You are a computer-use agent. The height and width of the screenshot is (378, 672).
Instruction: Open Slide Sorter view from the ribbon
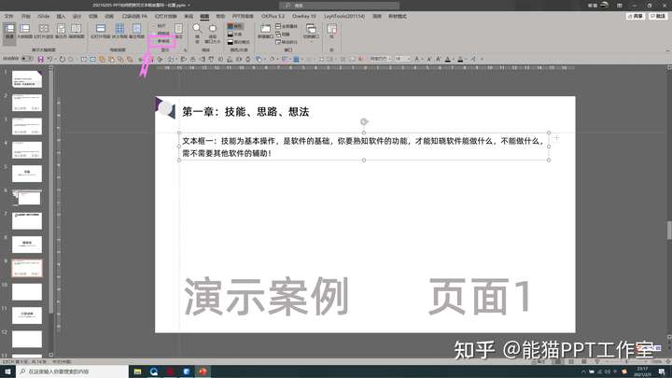[x=44, y=32]
